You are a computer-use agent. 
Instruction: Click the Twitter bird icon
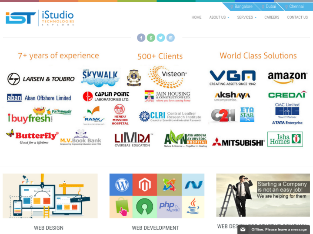tap(161, 38)
